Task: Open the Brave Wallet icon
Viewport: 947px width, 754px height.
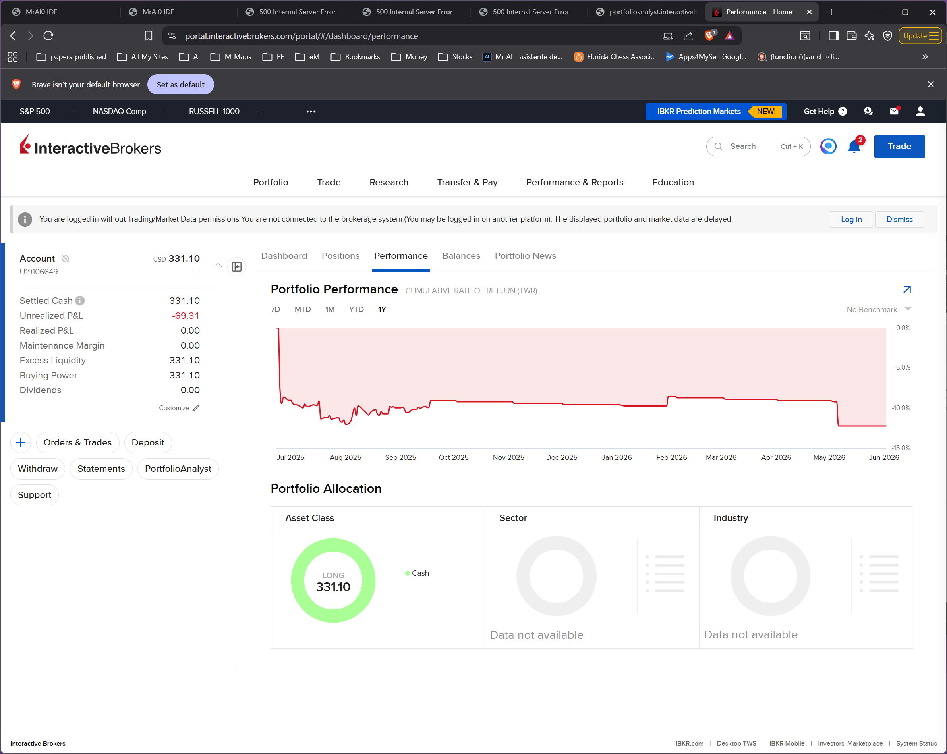Action: (851, 36)
